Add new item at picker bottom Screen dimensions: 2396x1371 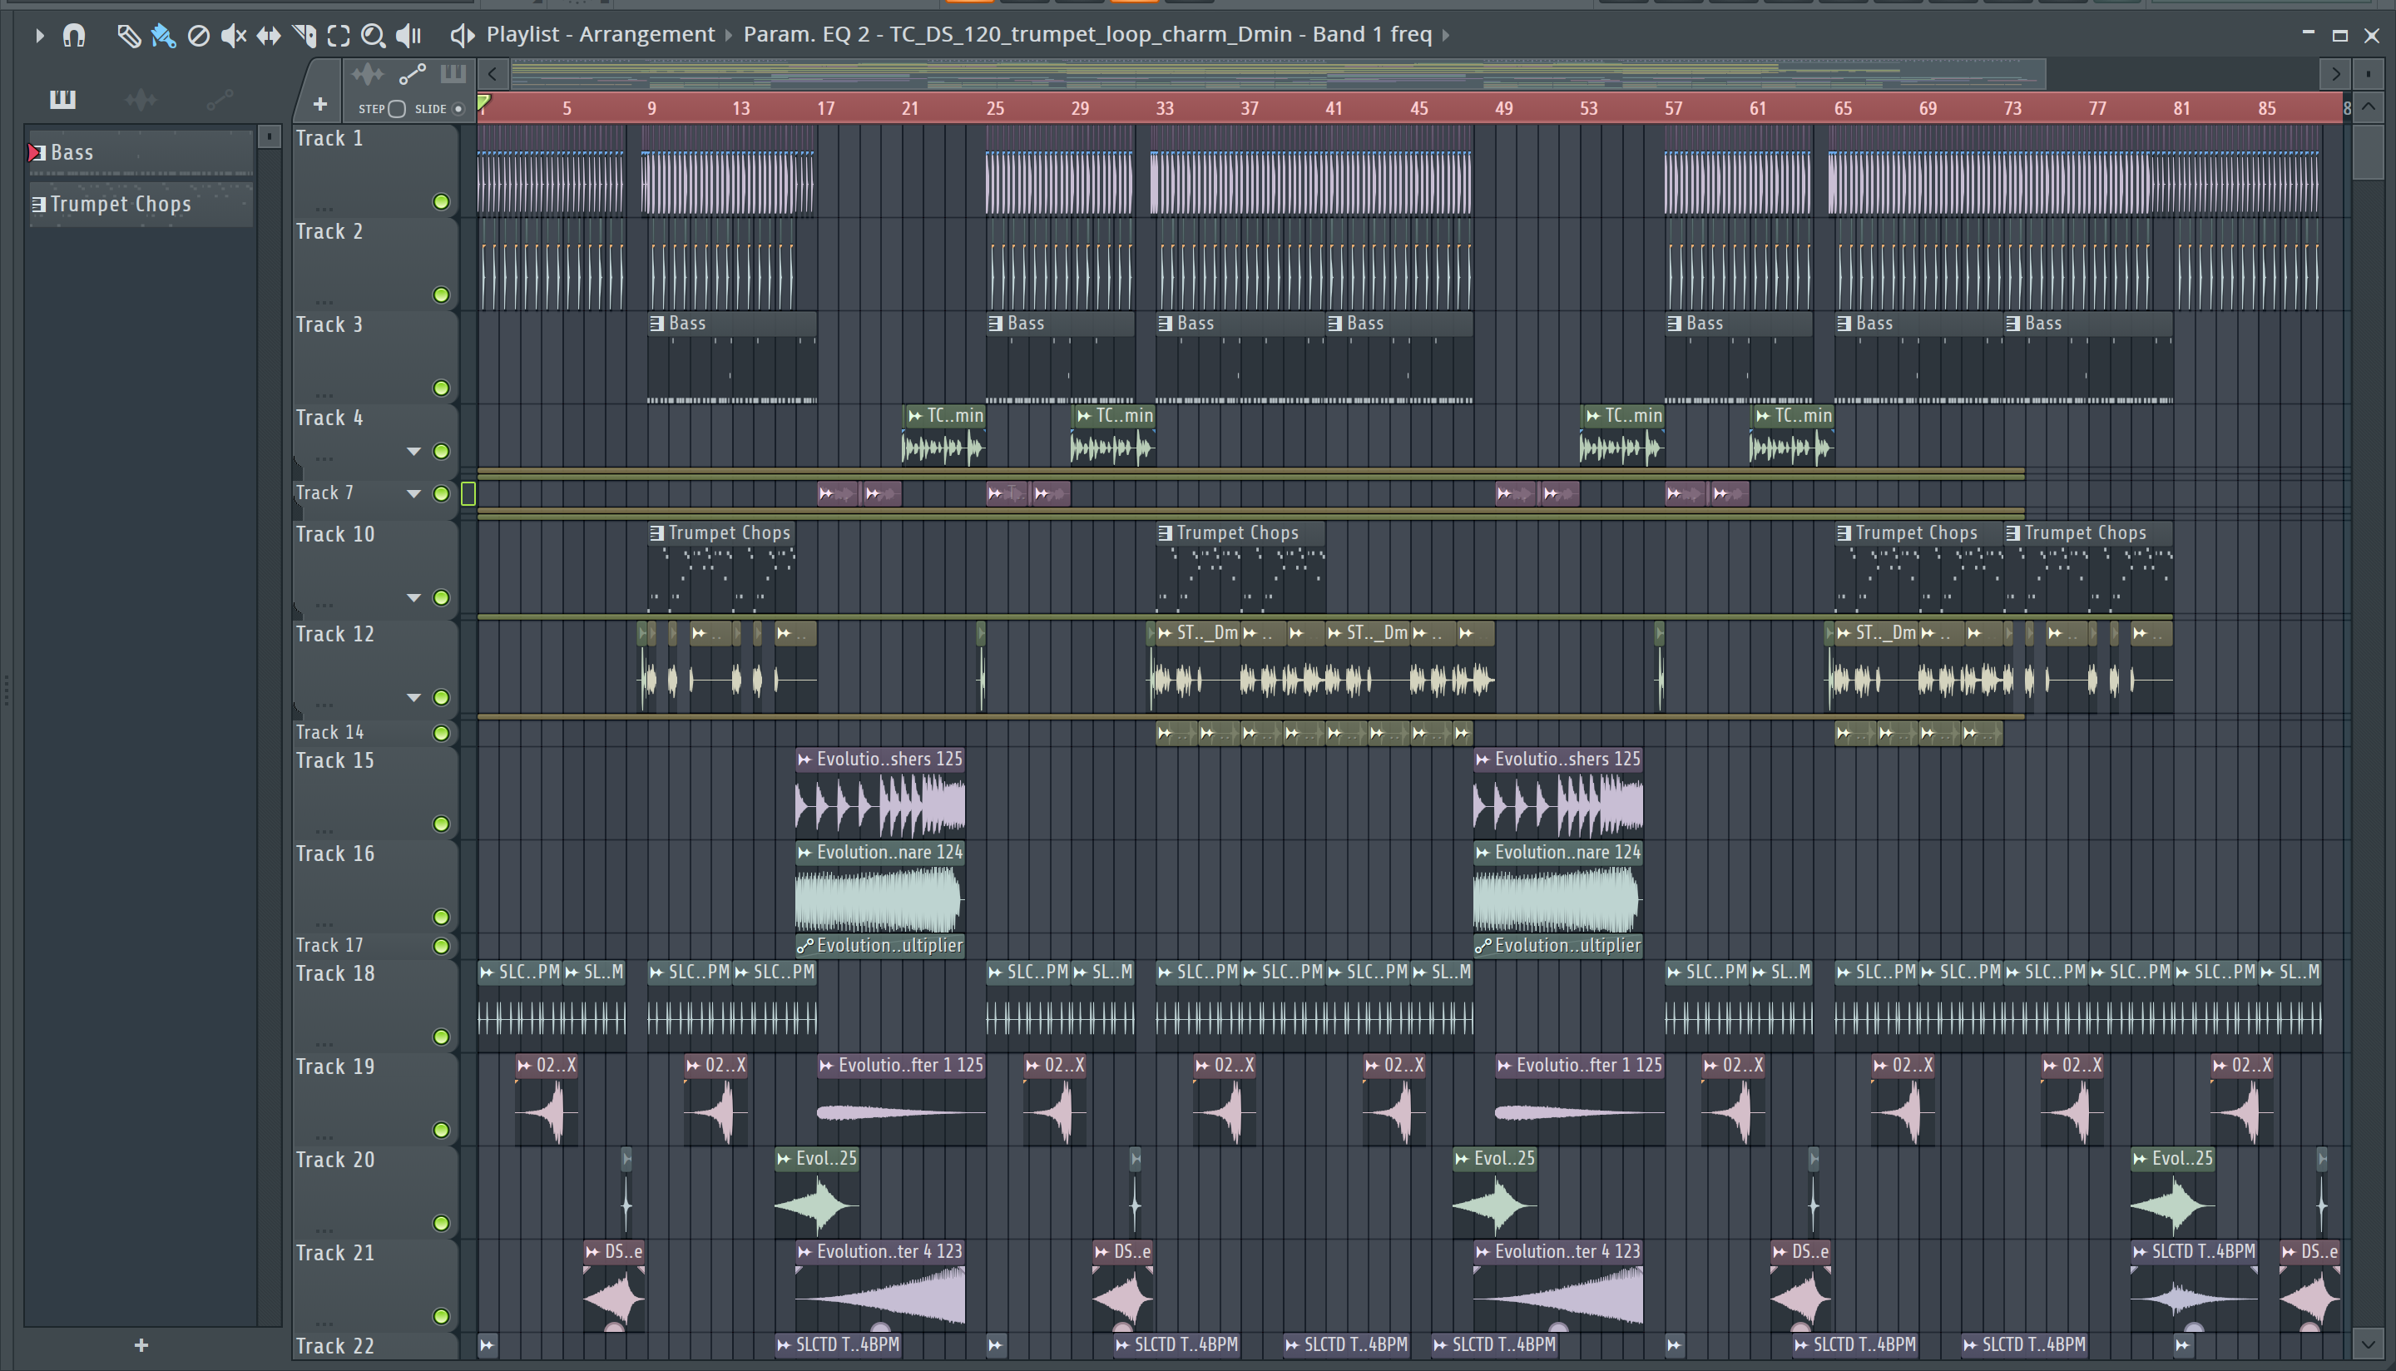tap(141, 1345)
